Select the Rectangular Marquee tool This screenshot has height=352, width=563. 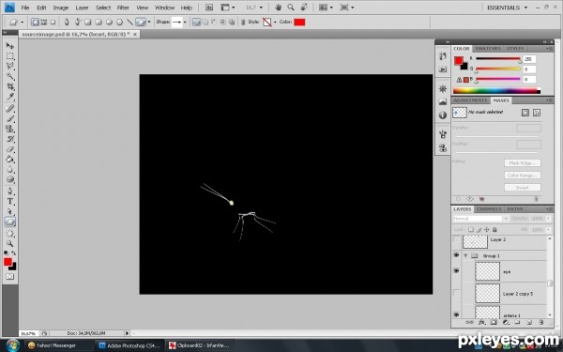(x=10, y=56)
